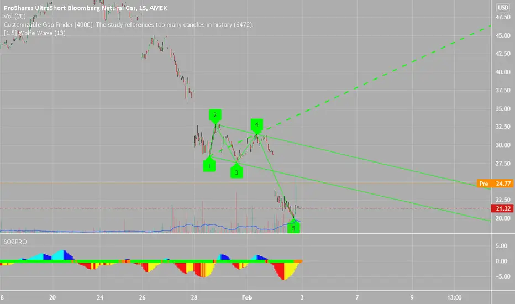Click the 27.50 price axis value
Image resolution: width=515 pixels, height=304 pixels.
[x=503, y=164]
